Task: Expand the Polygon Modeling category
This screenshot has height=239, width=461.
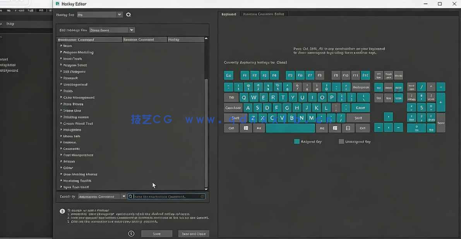Action: point(61,52)
